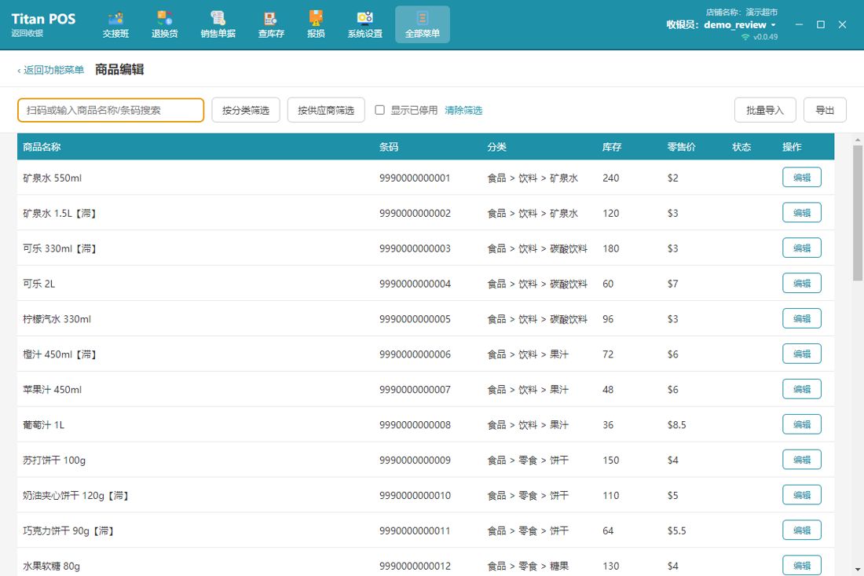Viewport: 864px width, 576px height.
Task: Open the 查库存 inventory lookup icon
Action: (271, 25)
